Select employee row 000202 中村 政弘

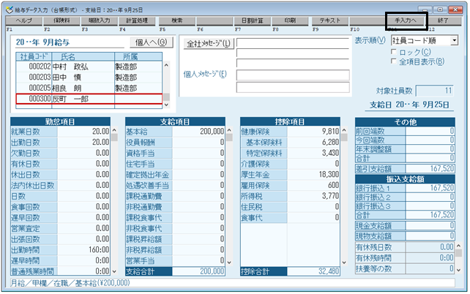click(89, 67)
